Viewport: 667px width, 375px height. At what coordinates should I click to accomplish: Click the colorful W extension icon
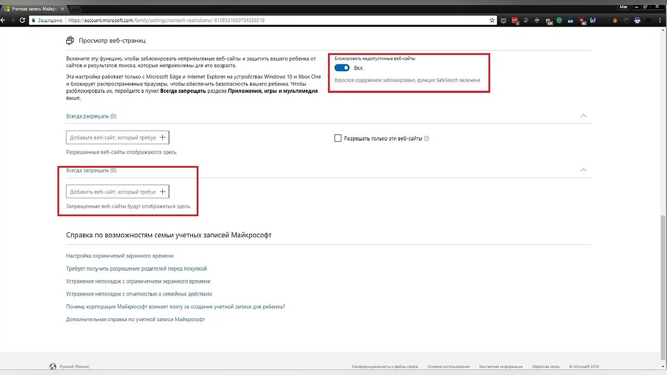coord(593,21)
